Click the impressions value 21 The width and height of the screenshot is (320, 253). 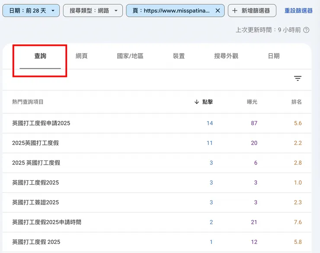pos(254,222)
